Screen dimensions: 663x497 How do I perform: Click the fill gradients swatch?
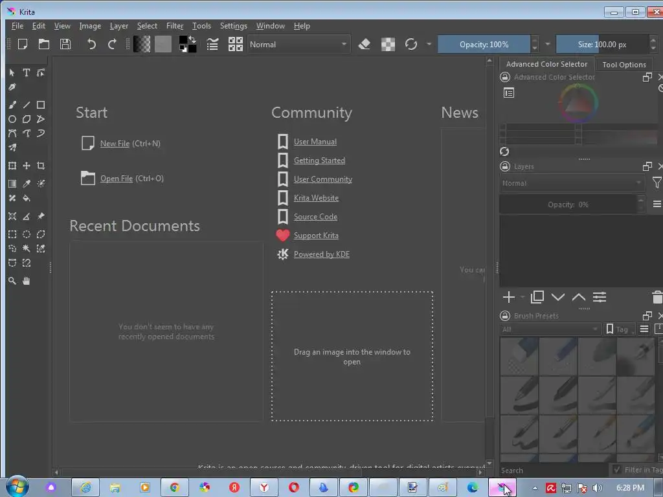point(142,44)
